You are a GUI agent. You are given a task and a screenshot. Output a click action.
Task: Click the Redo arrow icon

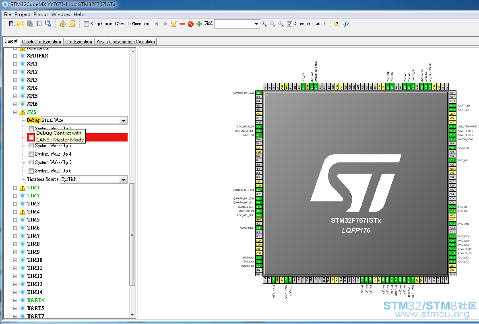165,24
